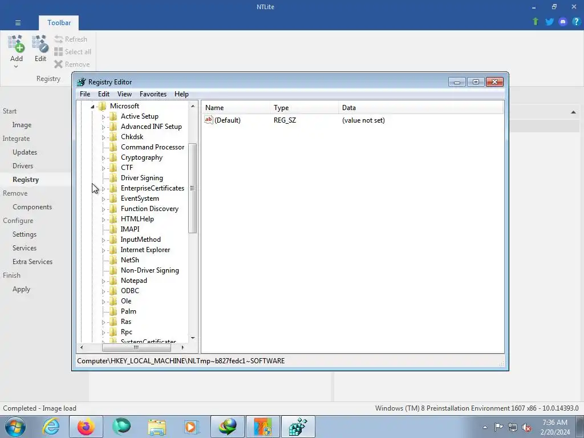Click the Add registry icon

(x=17, y=44)
